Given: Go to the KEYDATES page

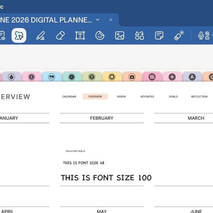Looking at the screenshot, I should click(x=147, y=97).
